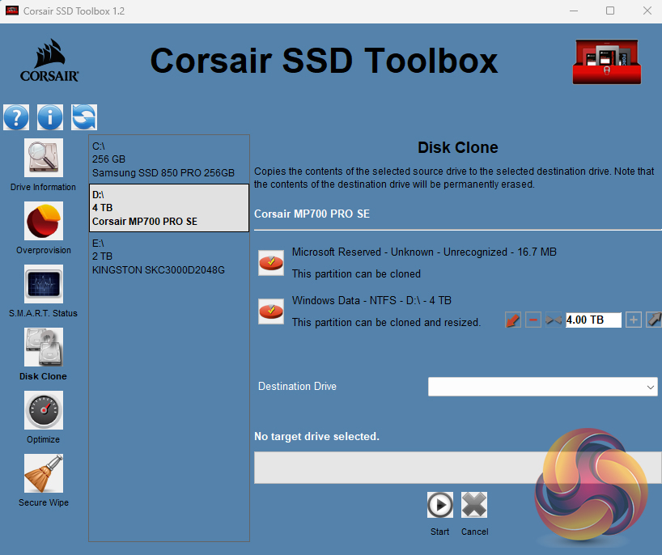Toggle the Windows Data NTFS partition for cloning
Image resolution: width=662 pixels, height=555 pixels.
pyautogui.click(x=271, y=311)
